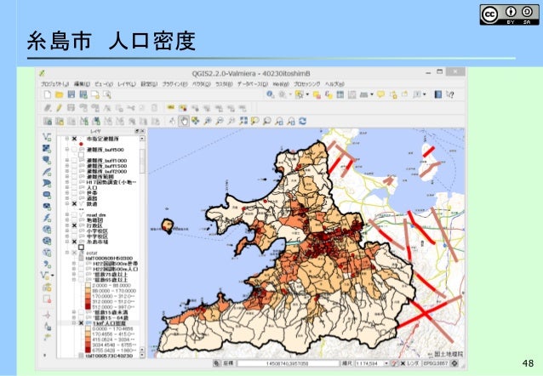This screenshot has height=376, width=543.
Task: Check the 避難所_buff500 layer checkbox
Action: pyautogui.click(x=74, y=150)
